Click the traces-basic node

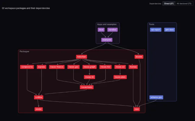pyautogui.click(x=87, y=87)
